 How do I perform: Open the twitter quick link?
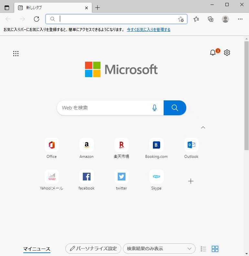coord(122,180)
